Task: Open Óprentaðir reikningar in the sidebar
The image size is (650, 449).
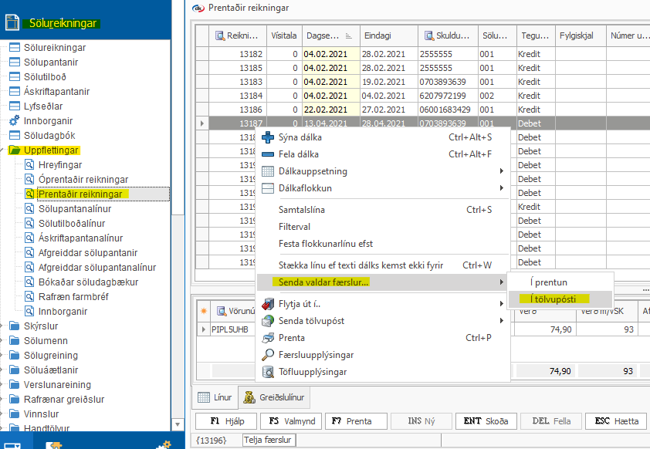Action: 83,180
